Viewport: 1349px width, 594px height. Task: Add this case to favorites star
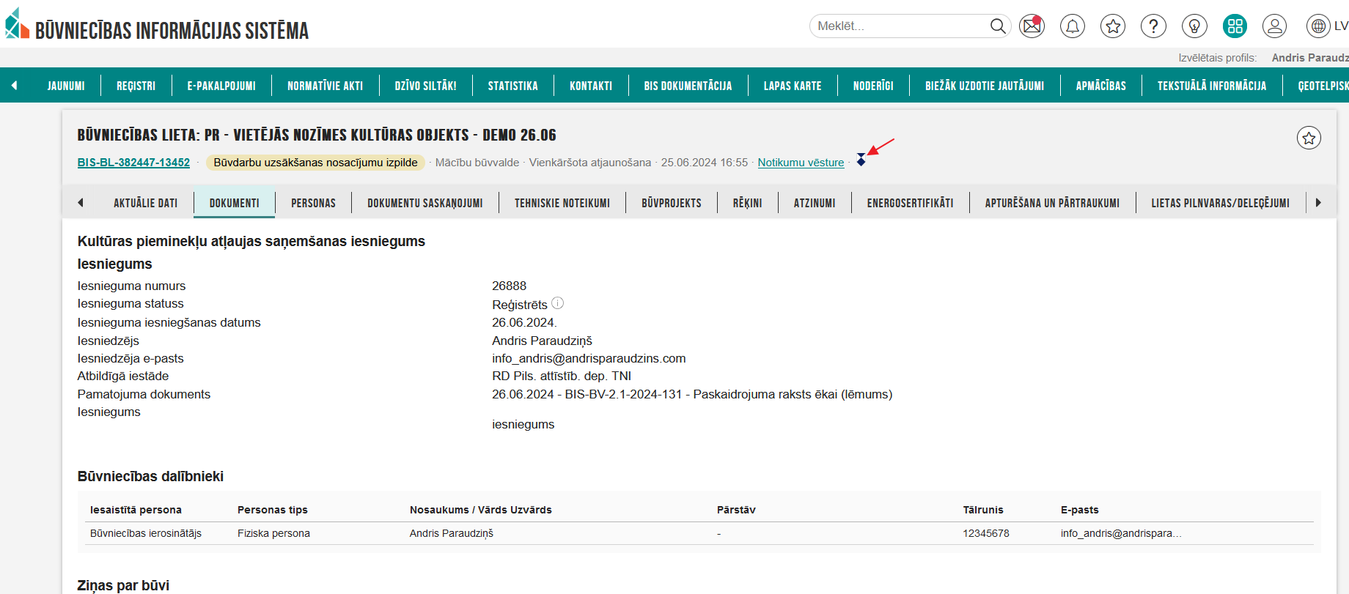pos(1309,138)
